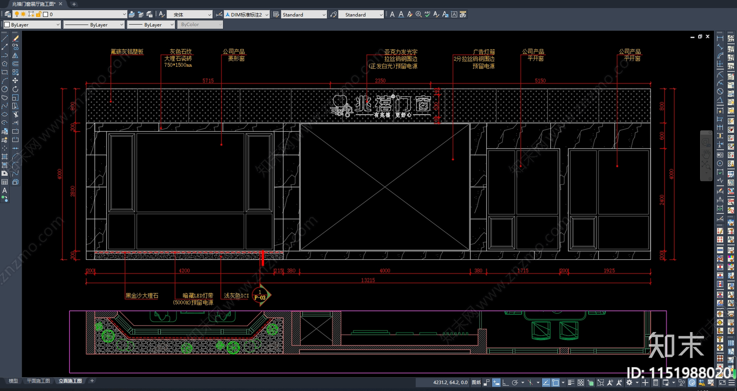Viewport: 737px width, 391px height.
Task: Select the Line draw tool
Action: click(x=5, y=38)
